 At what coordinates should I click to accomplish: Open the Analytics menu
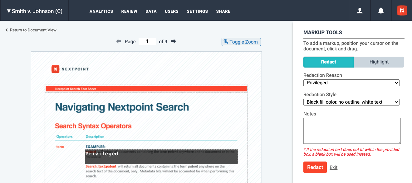[101, 11]
